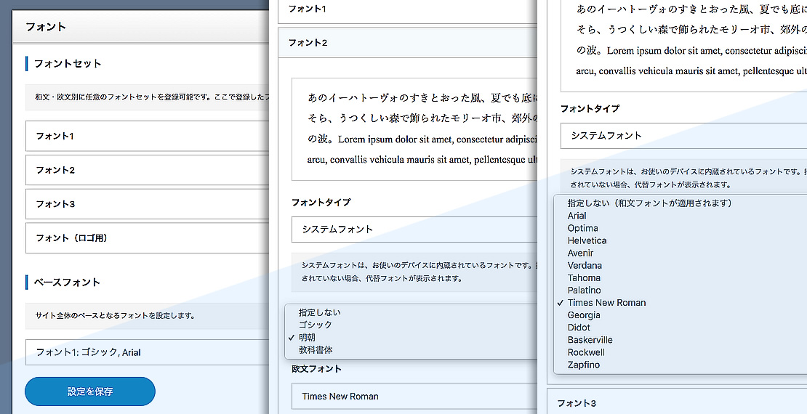Open the base font フォント1: ゴシック, Arial dropdown
Image resolution: width=807 pixels, height=414 pixels.
145,352
